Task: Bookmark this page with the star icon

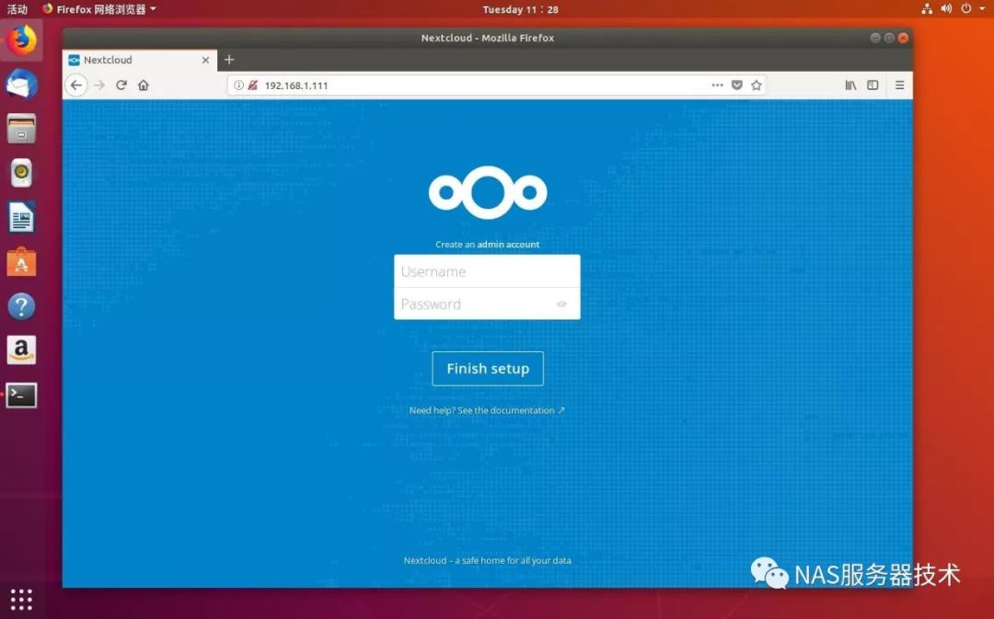Action: pos(757,85)
